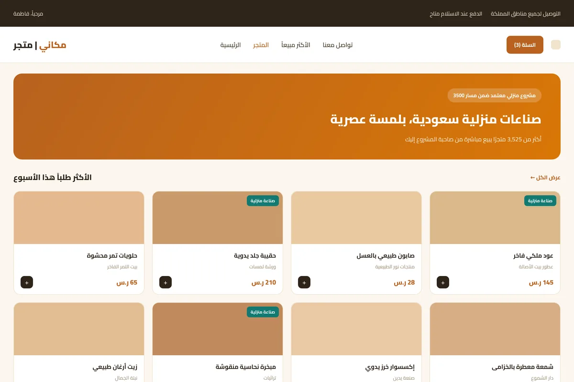
Task: Open زيت أرغان طبيعي product image
Action: (79, 329)
